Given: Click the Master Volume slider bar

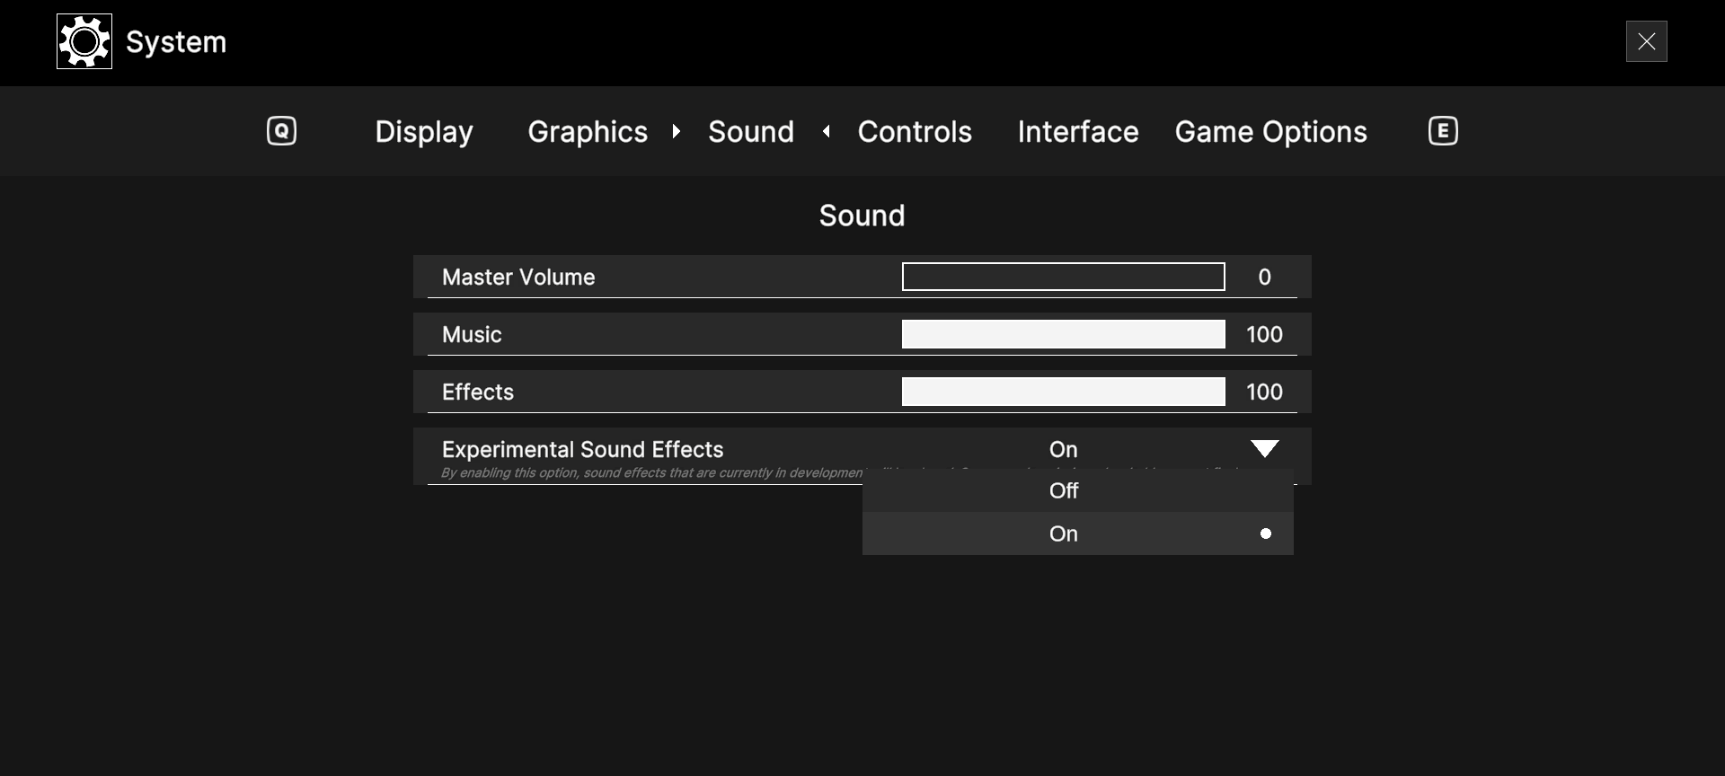Looking at the screenshot, I should [1064, 277].
